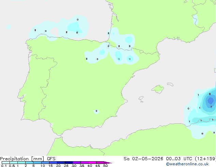Image resolution: width=216 pixels, height=167 pixels.
Task: Click the 7 mm value label
Action: tap(211, 107)
